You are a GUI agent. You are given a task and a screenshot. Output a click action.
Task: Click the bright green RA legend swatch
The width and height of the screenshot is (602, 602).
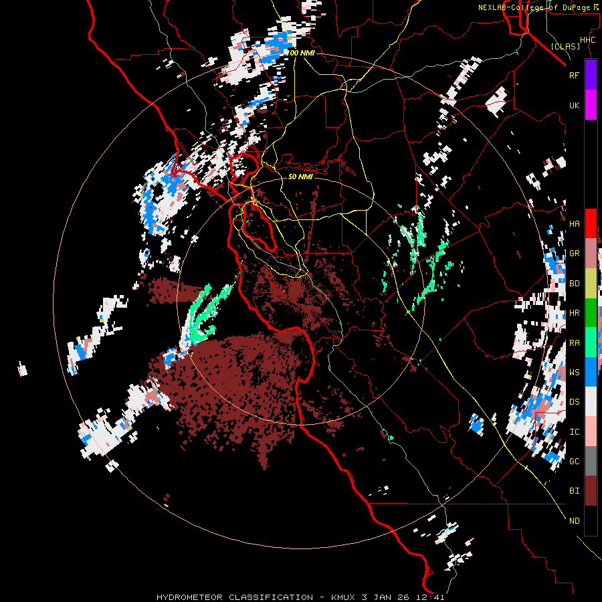coord(591,342)
